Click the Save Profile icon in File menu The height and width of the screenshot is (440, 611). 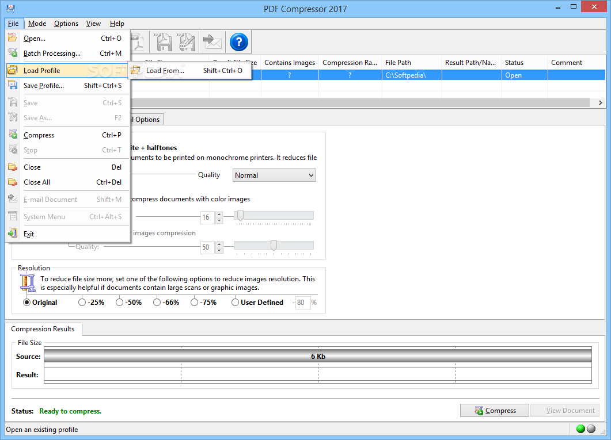(13, 85)
